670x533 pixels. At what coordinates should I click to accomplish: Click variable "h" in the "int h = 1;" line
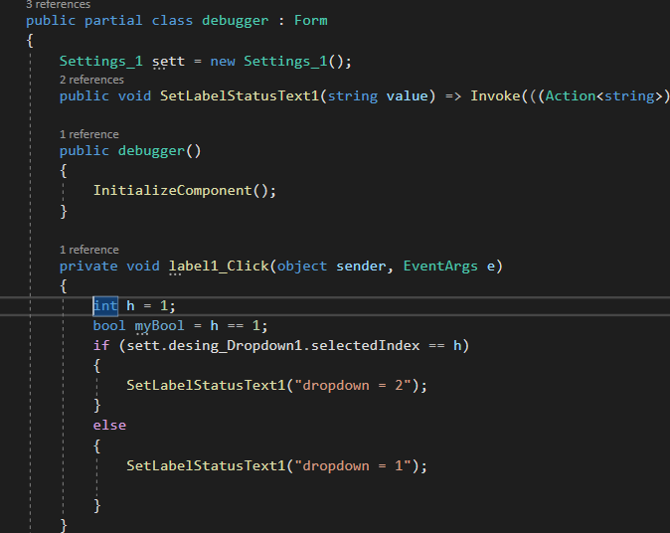(130, 305)
